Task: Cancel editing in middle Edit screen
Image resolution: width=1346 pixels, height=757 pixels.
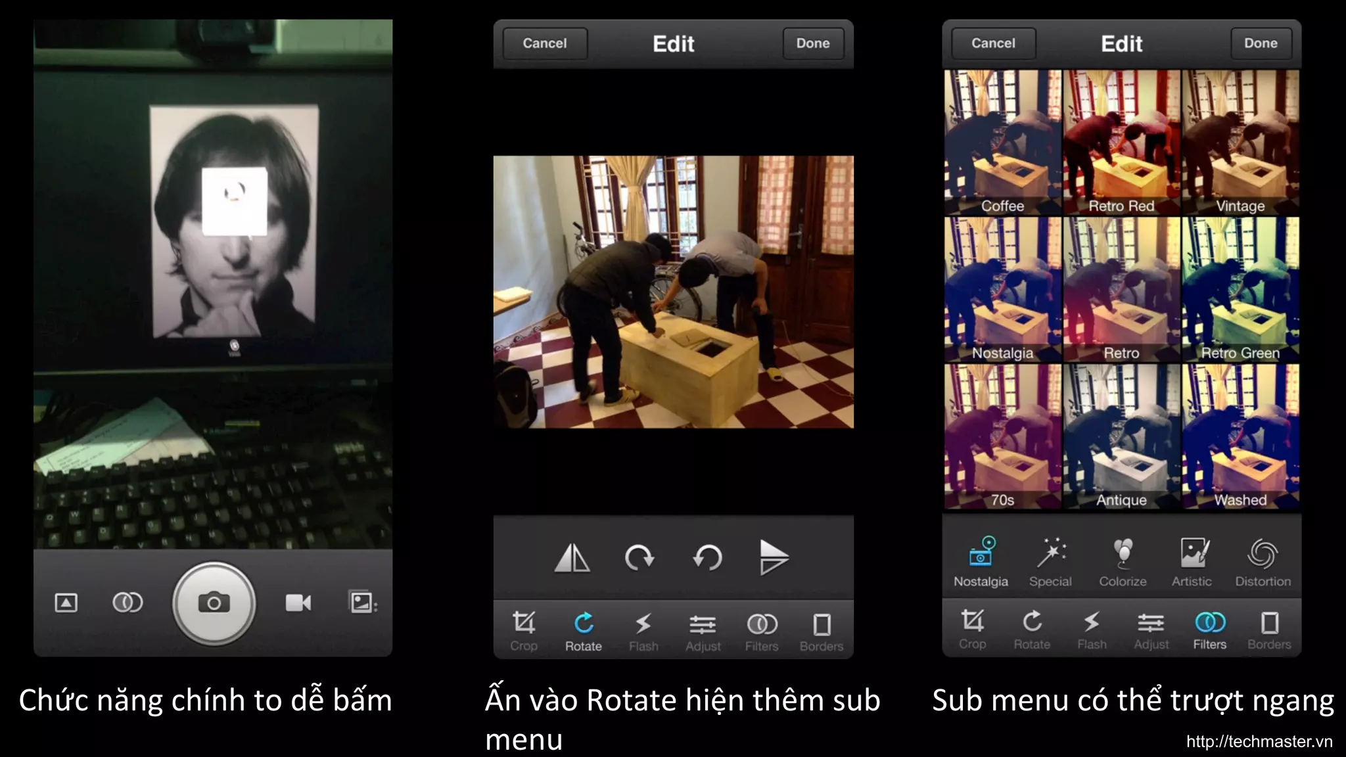Action: click(x=545, y=43)
